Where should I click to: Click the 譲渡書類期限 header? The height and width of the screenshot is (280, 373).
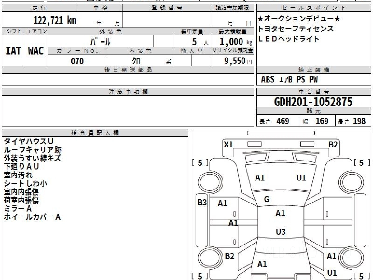[x=232, y=8]
